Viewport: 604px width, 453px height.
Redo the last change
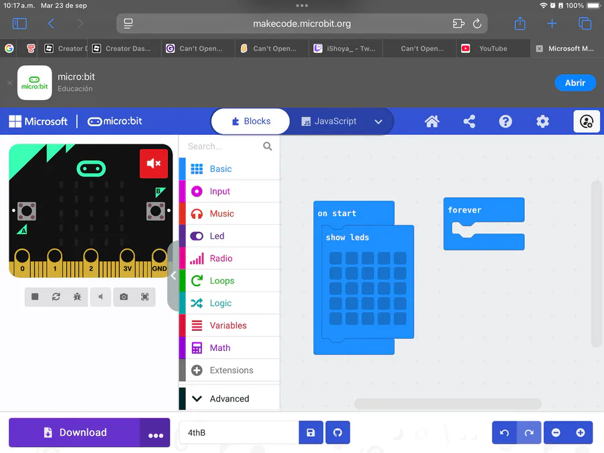(x=529, y=433)
